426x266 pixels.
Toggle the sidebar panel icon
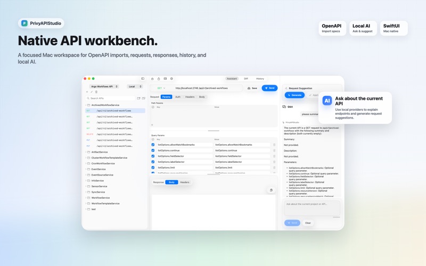[143, 79]
